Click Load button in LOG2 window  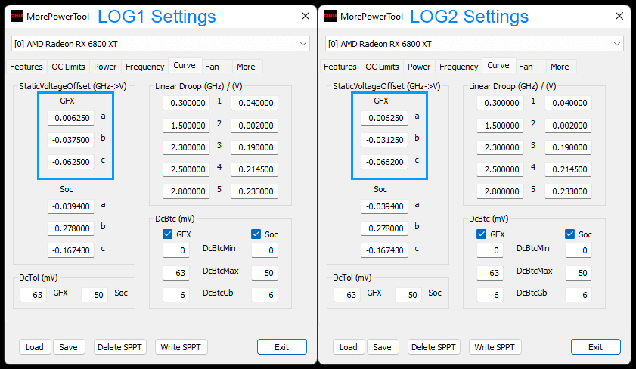(x=349, y=347)
